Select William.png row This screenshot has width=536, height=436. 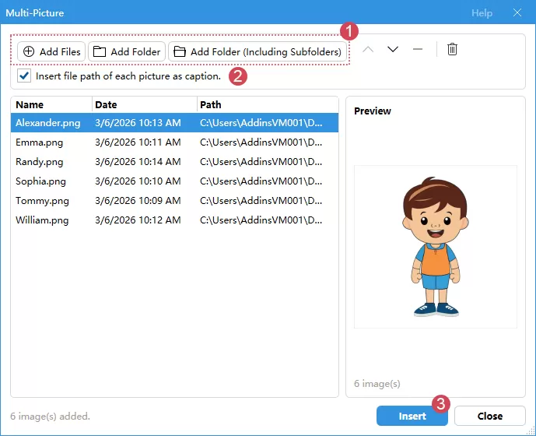(x=175, y=220)
